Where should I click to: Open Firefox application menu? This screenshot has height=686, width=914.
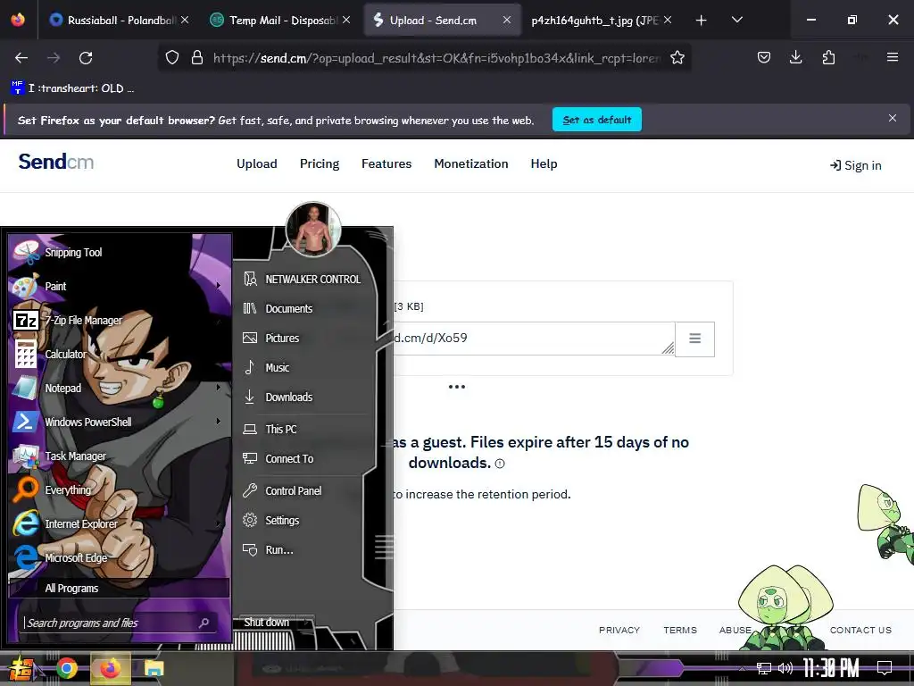(x=893, y=57)
